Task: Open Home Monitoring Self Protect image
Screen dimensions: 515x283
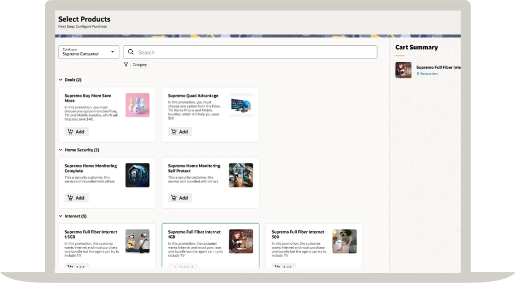Action: [x=241, y=175]
